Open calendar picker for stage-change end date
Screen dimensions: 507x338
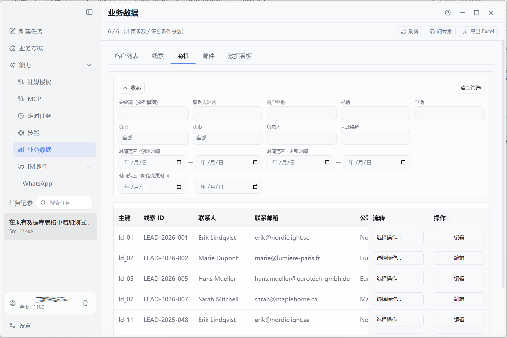click(x=255, y=187)
